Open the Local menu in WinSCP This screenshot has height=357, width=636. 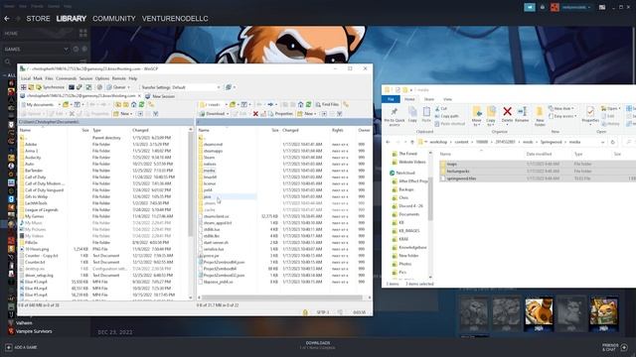26,78
